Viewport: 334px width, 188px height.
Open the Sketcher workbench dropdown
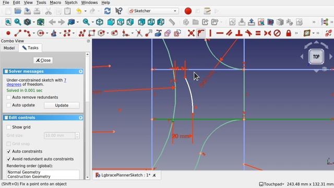153,11
